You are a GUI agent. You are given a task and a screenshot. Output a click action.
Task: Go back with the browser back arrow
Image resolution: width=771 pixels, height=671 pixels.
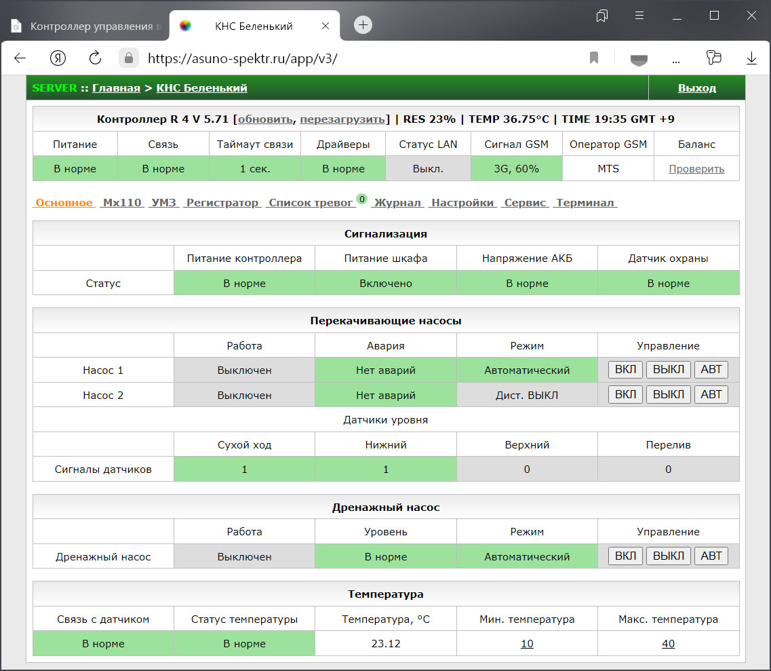[x=20, y=58]
